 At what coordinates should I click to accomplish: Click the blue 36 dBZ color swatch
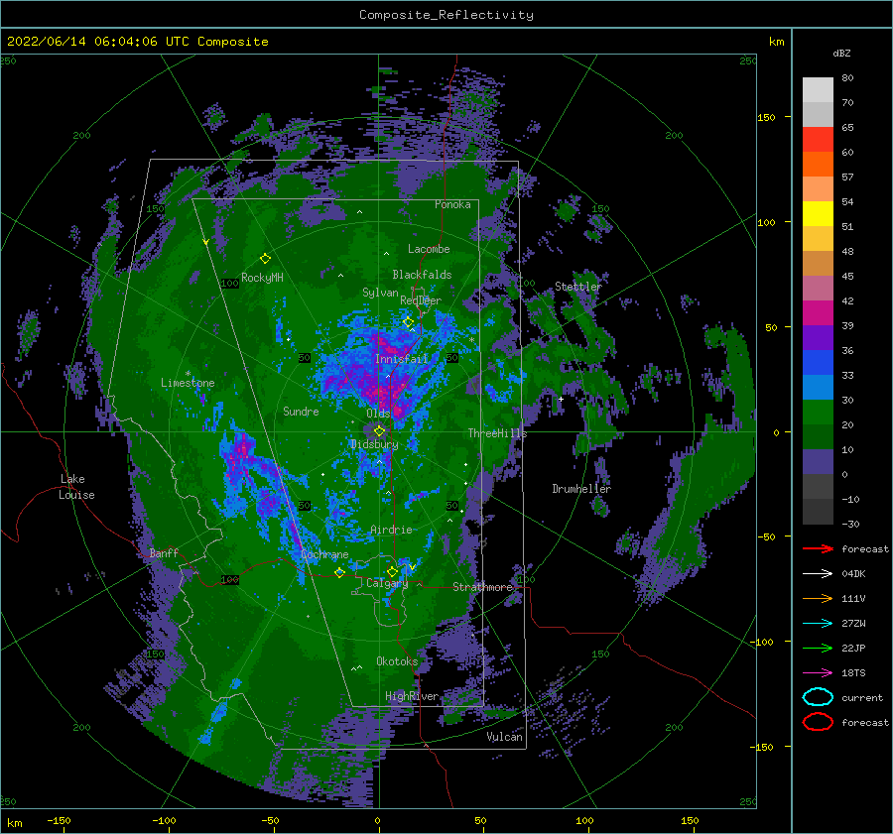point(818,362)
